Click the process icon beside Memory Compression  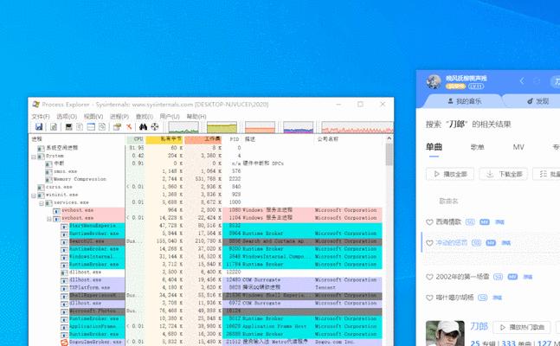[48, 179]
